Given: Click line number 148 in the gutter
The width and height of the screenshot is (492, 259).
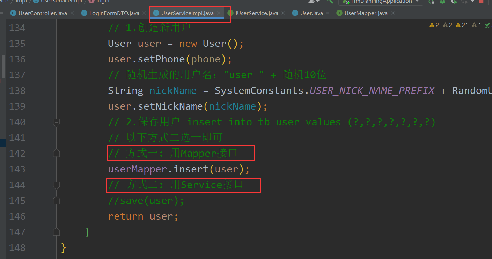Looking at the screenshot, I should [x=17, y=247].
